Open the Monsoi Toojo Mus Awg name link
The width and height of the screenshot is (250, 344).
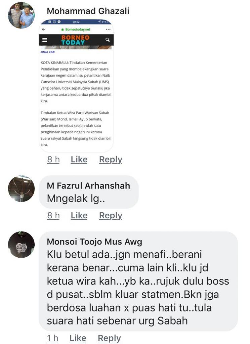(x=95, y=242)
